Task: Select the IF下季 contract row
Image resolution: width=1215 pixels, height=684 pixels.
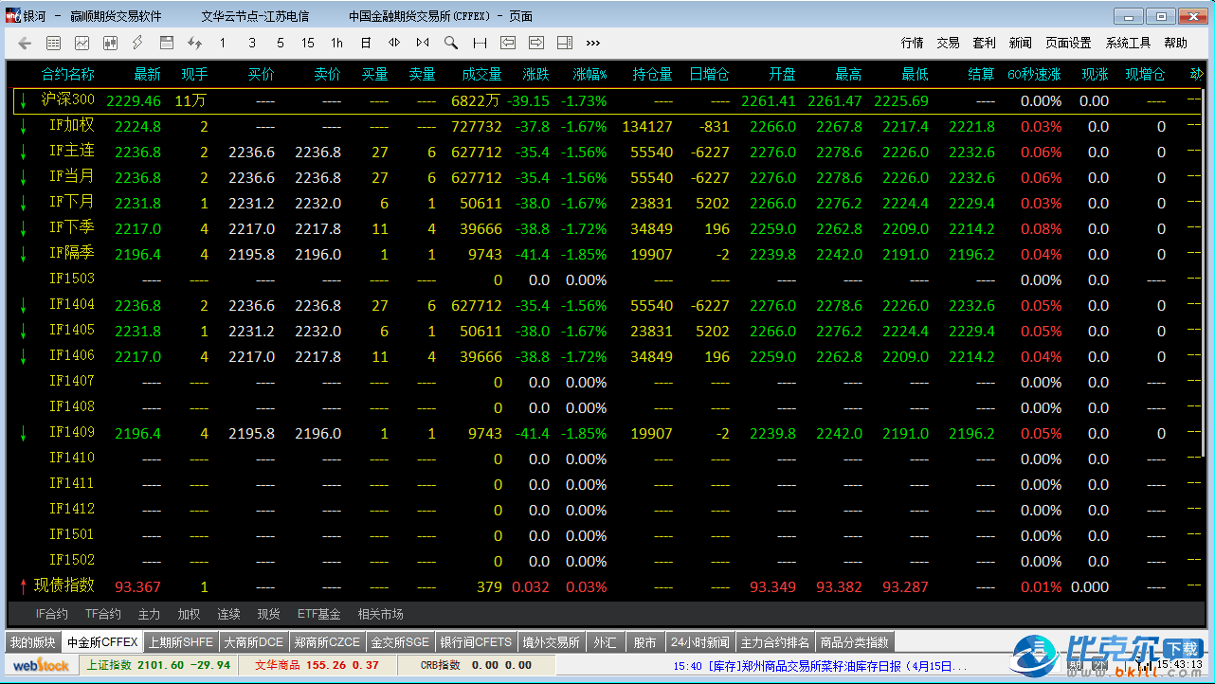Action: point(607,228)
